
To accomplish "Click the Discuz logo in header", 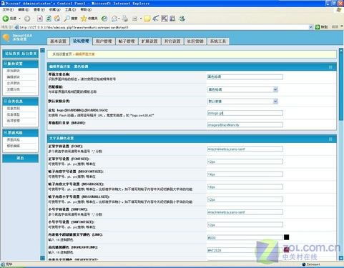I will [6, 38].
